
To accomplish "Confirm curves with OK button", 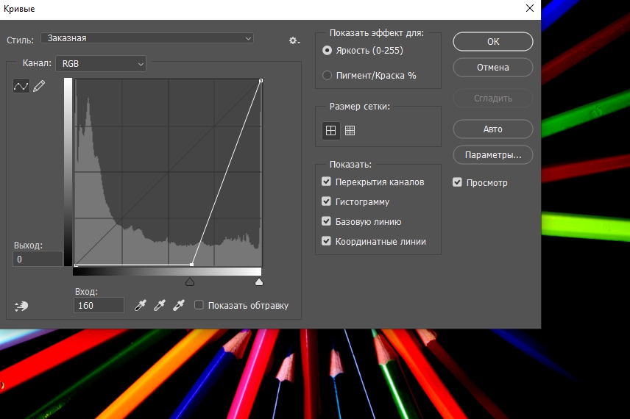I will tap(493, 42).
